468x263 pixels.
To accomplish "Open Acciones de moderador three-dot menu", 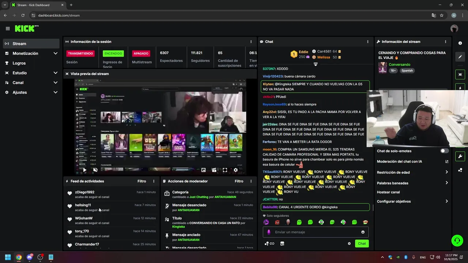I will (x=251, y=181).
